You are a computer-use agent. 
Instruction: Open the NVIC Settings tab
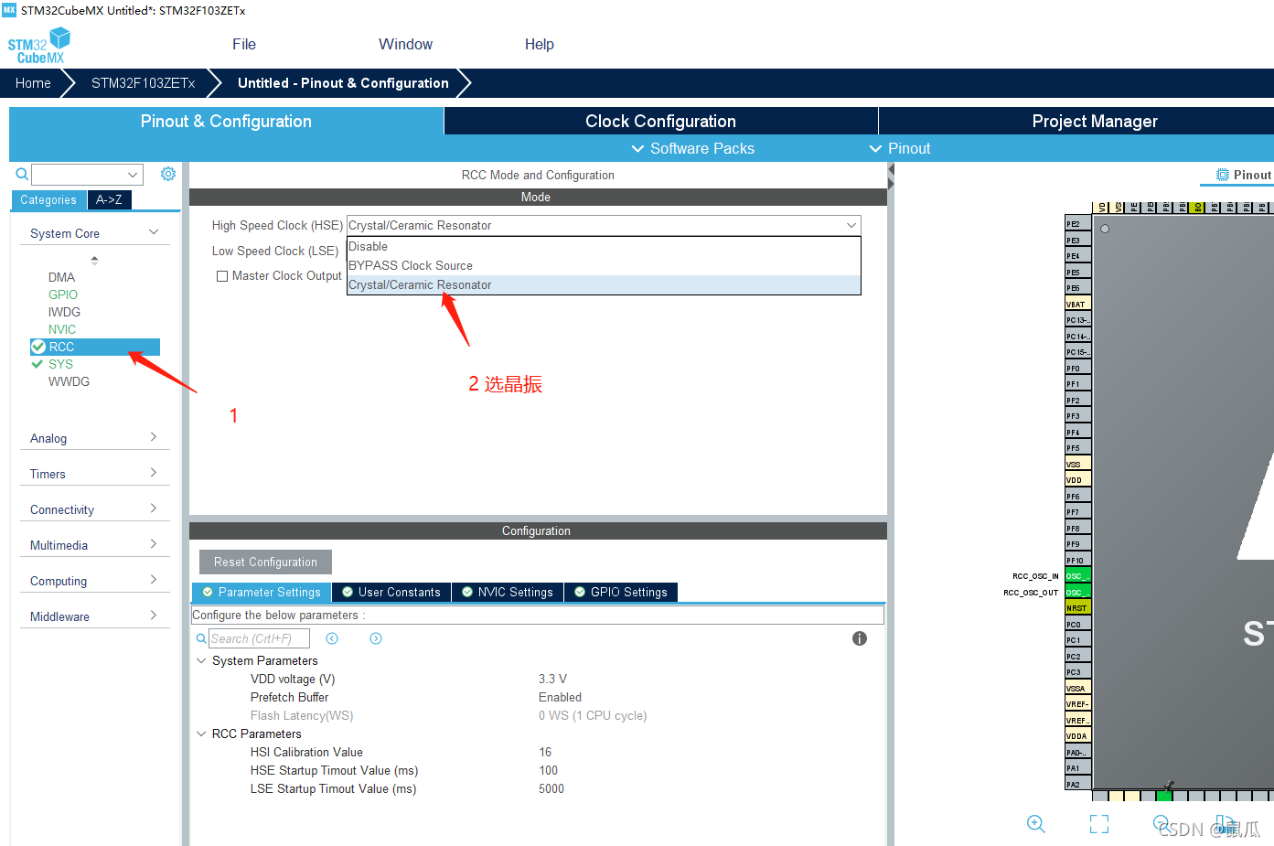[x=508, y=592]
